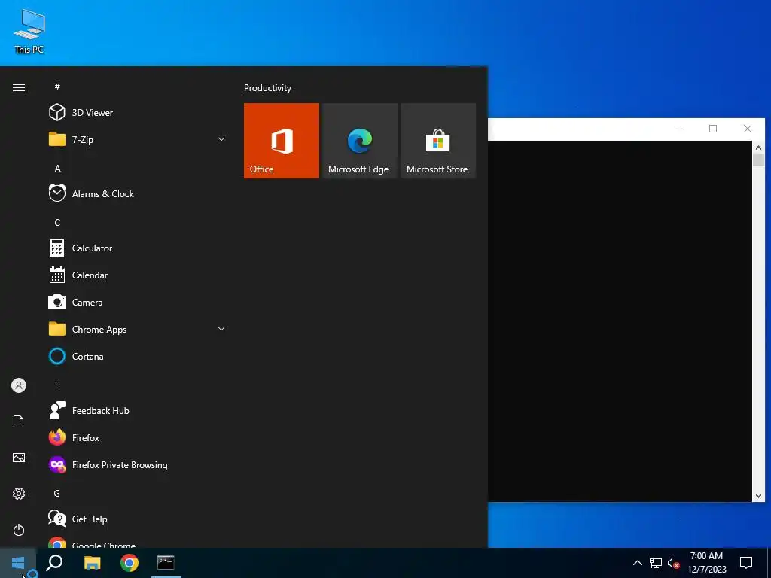Close the console window

[x=748, y=129]
